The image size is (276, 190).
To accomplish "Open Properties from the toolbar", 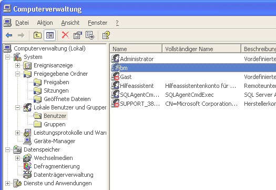I will click(x=78, y=35).
